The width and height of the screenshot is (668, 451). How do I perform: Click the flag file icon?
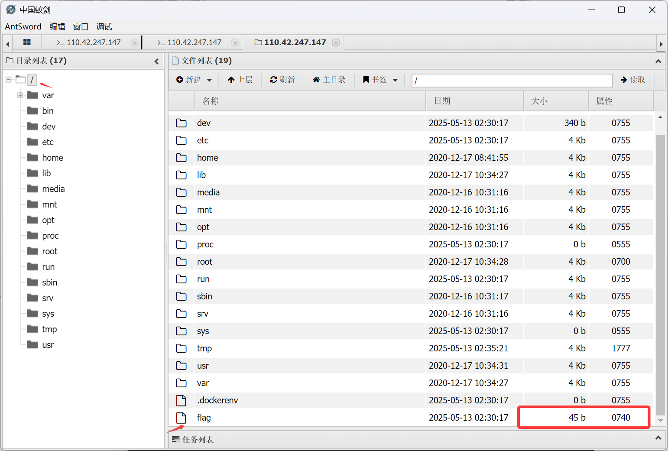(181, 418)
